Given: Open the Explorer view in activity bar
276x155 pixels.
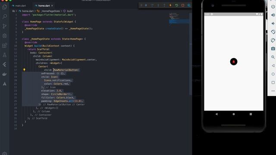Looking at the screenshot, I should 5,7.
